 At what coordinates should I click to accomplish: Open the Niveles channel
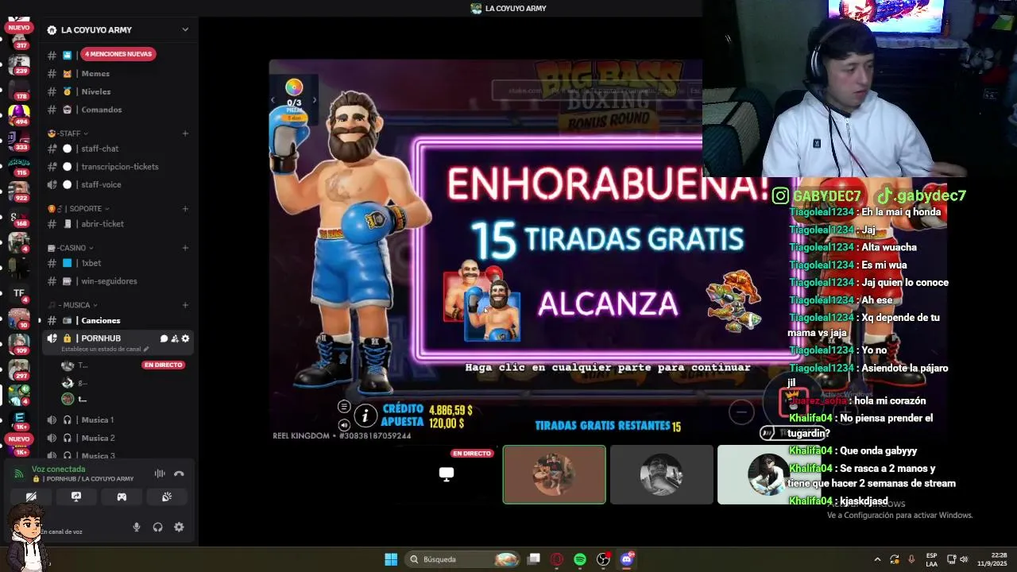[118, 91]
